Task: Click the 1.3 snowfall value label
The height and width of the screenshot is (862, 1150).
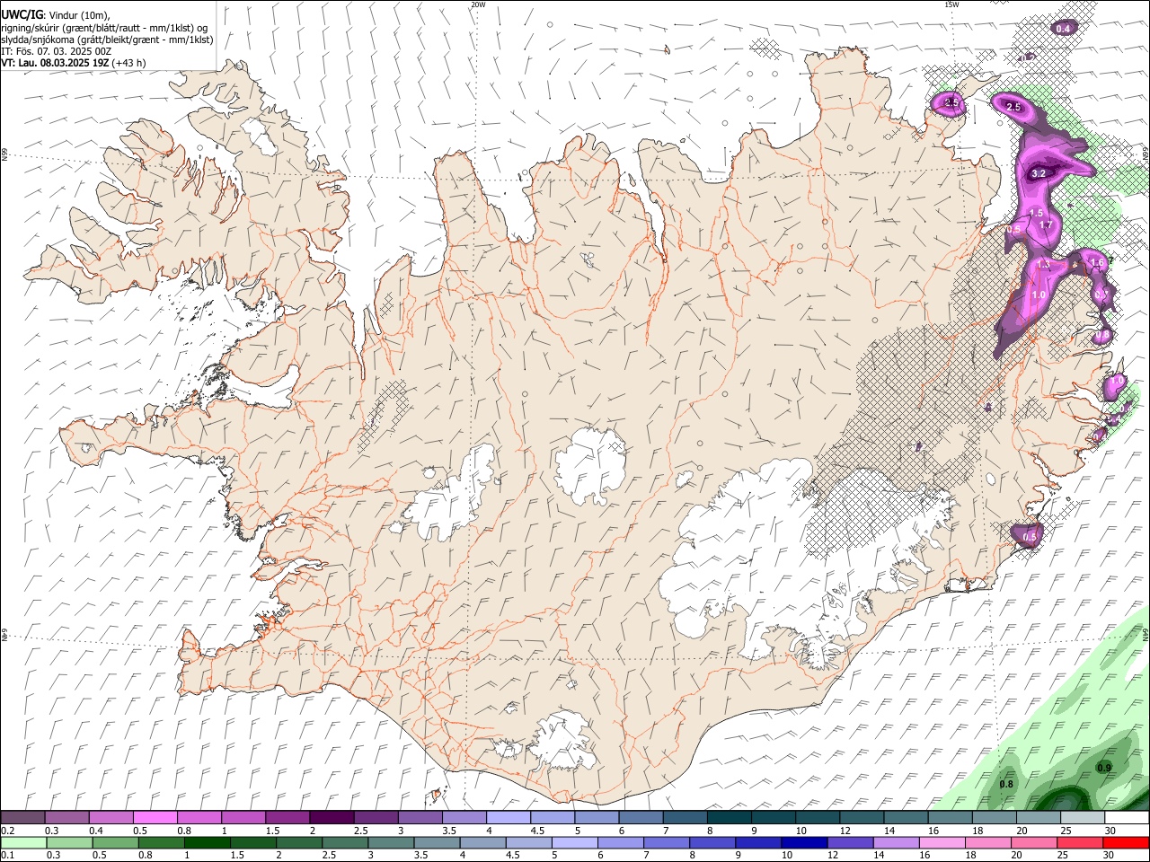Action: pyautogui.click(x=1043, y=265)
